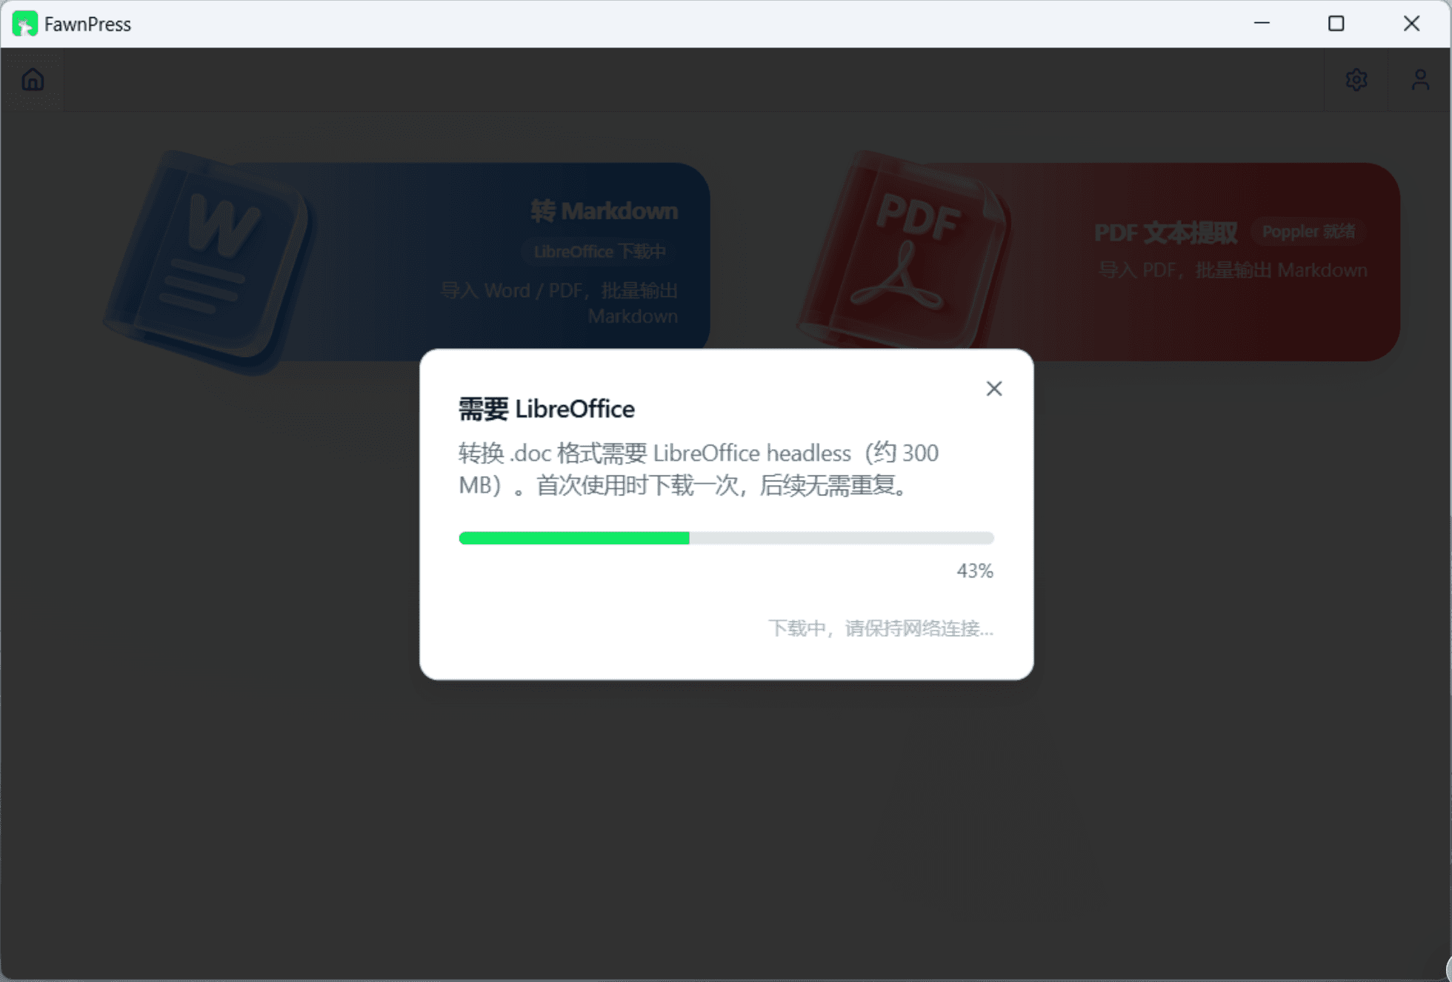Maximize the FawnPress window
The image size is (1452, 982).
point(1336,24)
